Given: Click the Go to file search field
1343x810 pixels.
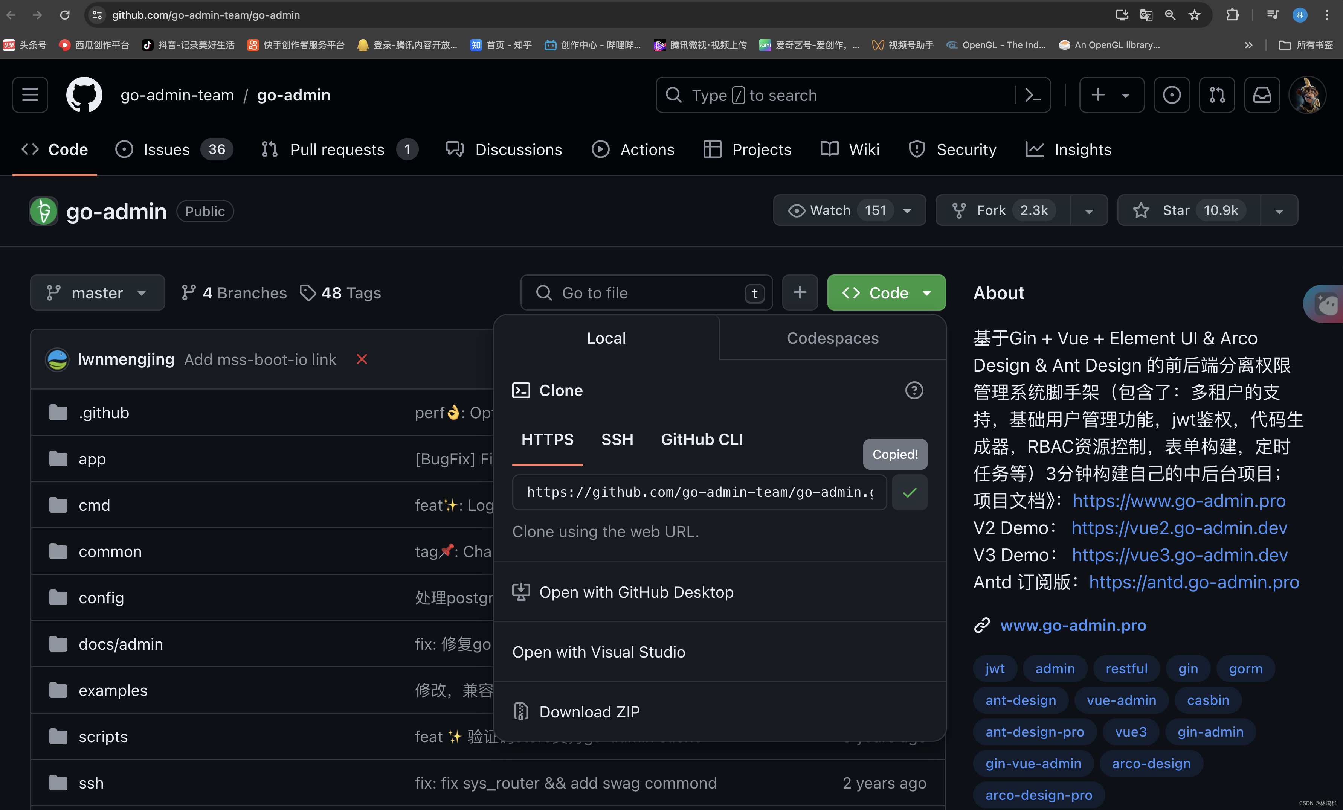Looking at the screenshot, I should (x=646, y=292).
